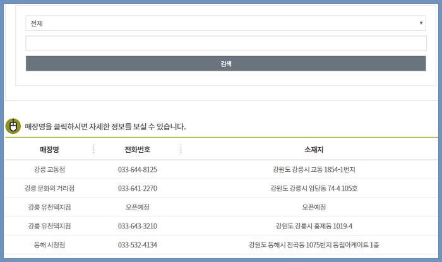Click the 전화번호 column header

137,150
